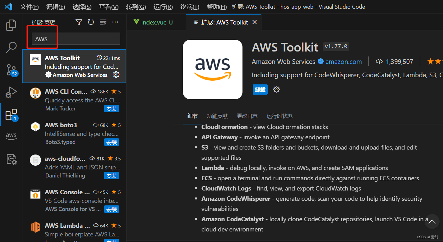Screen dimensions: 443x242
Task: Click AWS Console extension icon
Action: coord(35,194)
